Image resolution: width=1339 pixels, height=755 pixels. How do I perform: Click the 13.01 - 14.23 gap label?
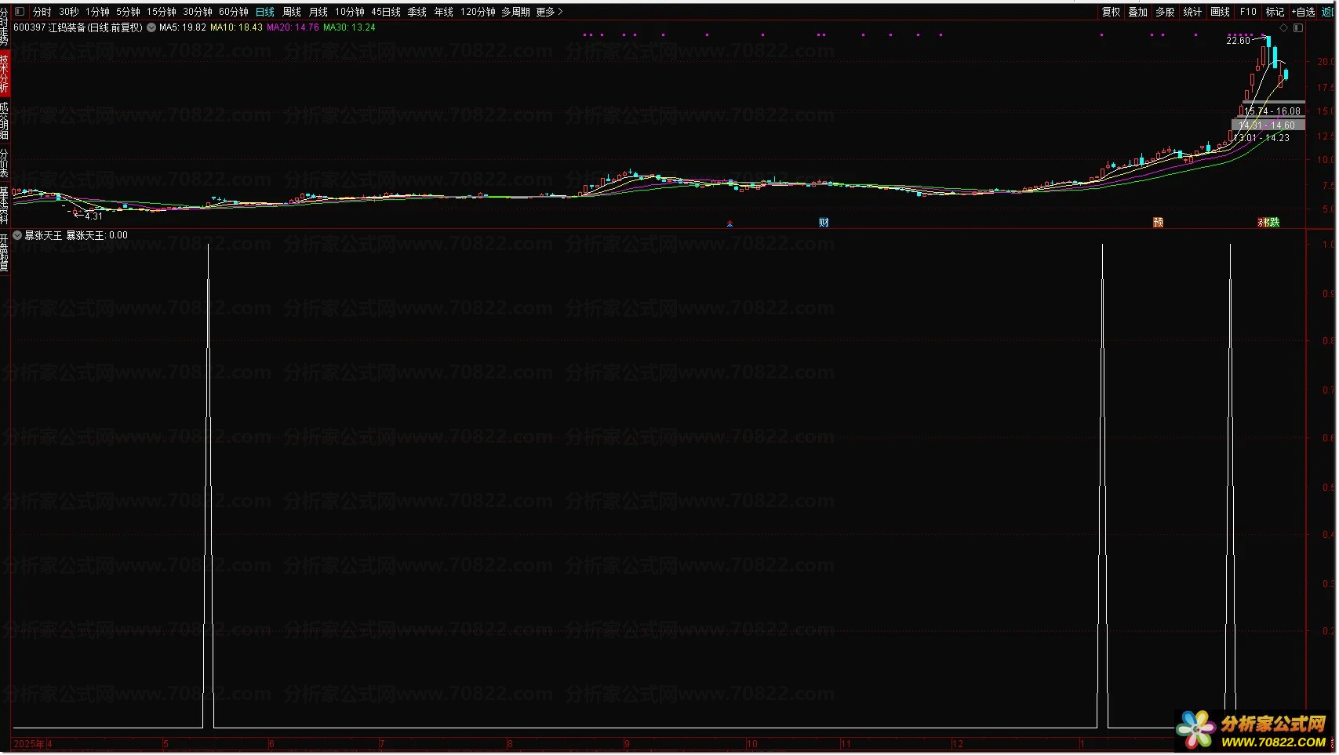coord(1261,138)
